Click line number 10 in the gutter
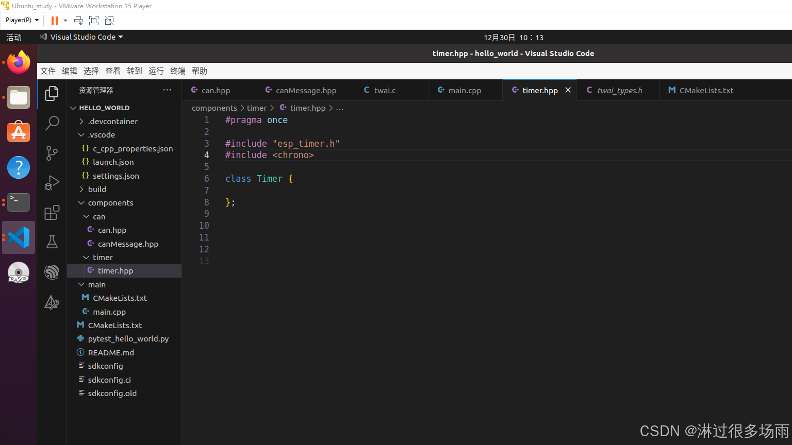This screenshot has height=445, width=792. tap(204, 226)
